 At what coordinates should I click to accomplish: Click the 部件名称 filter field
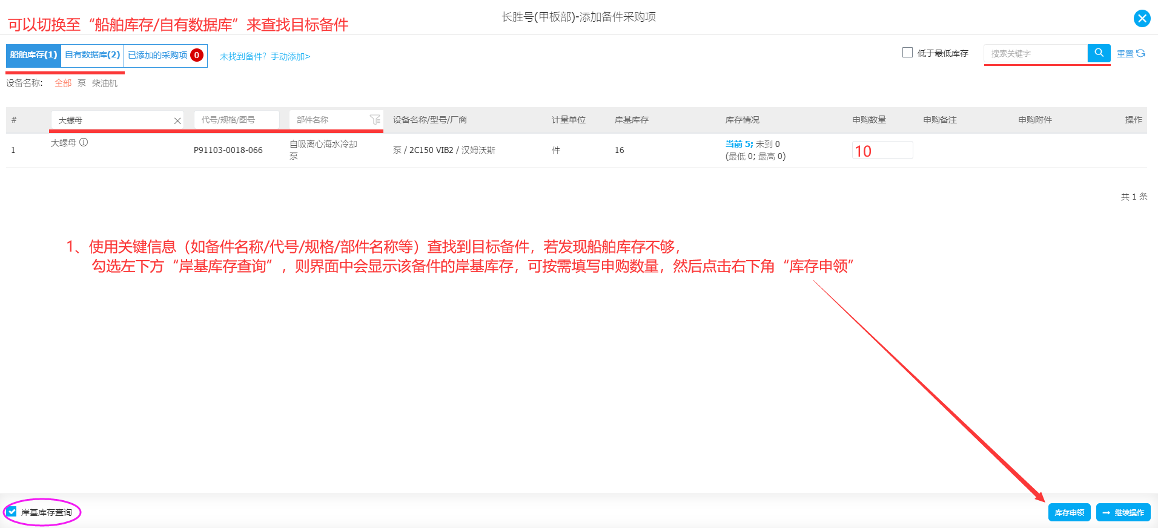click(x=336, y=120)
